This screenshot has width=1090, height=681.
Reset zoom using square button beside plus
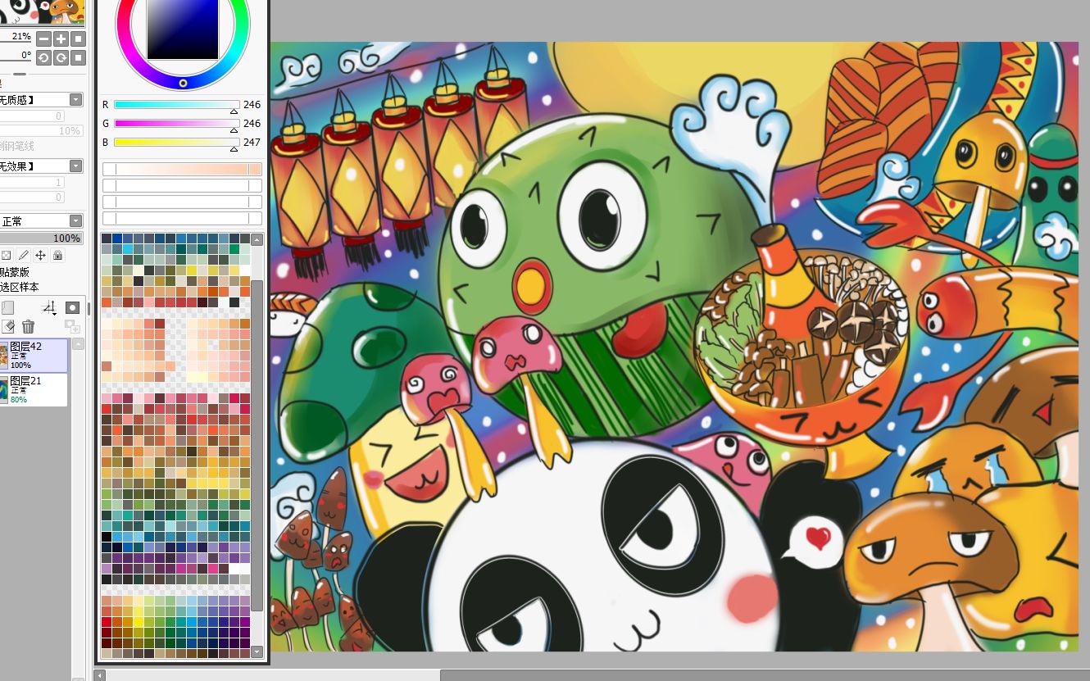[x=78, y=39]
